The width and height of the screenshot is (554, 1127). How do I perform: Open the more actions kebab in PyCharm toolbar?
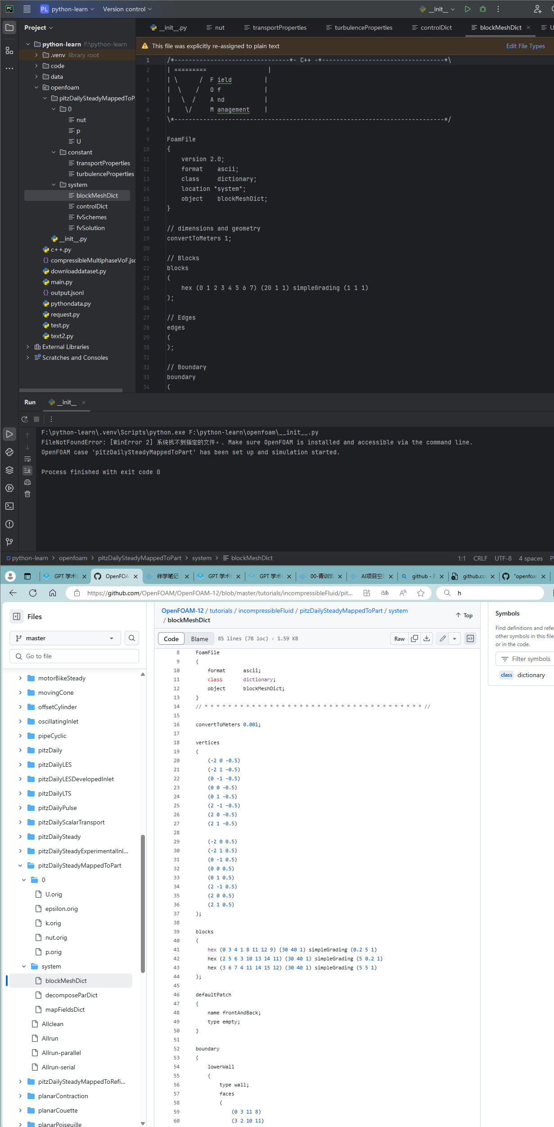click(x=498, y=9)
